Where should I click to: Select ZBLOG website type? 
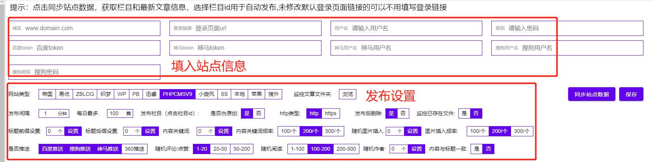pos(85,94)
